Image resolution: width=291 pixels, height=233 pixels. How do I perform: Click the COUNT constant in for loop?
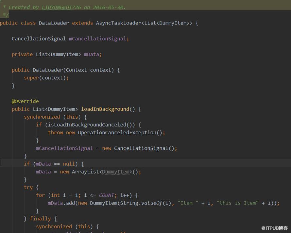point(106,195)
